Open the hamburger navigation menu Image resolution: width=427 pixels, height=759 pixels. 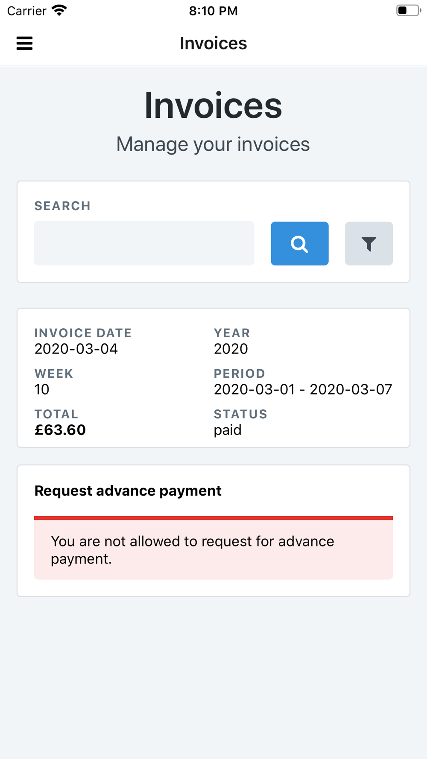(x=24, y=43)
